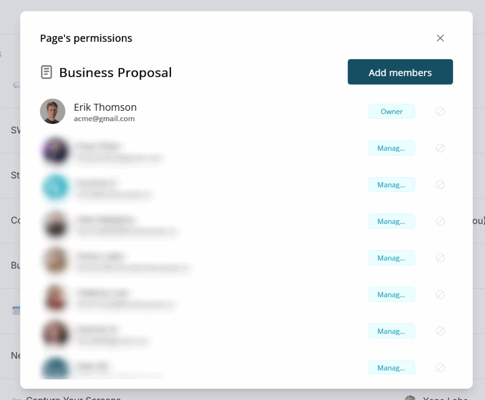Click the Business Proposal document icon
The width and height of the screenshot is (485, 400).
tap(46, 72)
